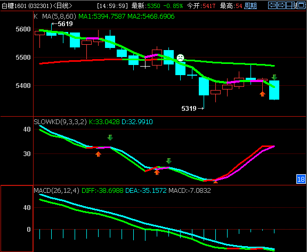Screen dimensions: 307x252
Task: Click the split-panel layout icon
Action: [x=290, y=5]
